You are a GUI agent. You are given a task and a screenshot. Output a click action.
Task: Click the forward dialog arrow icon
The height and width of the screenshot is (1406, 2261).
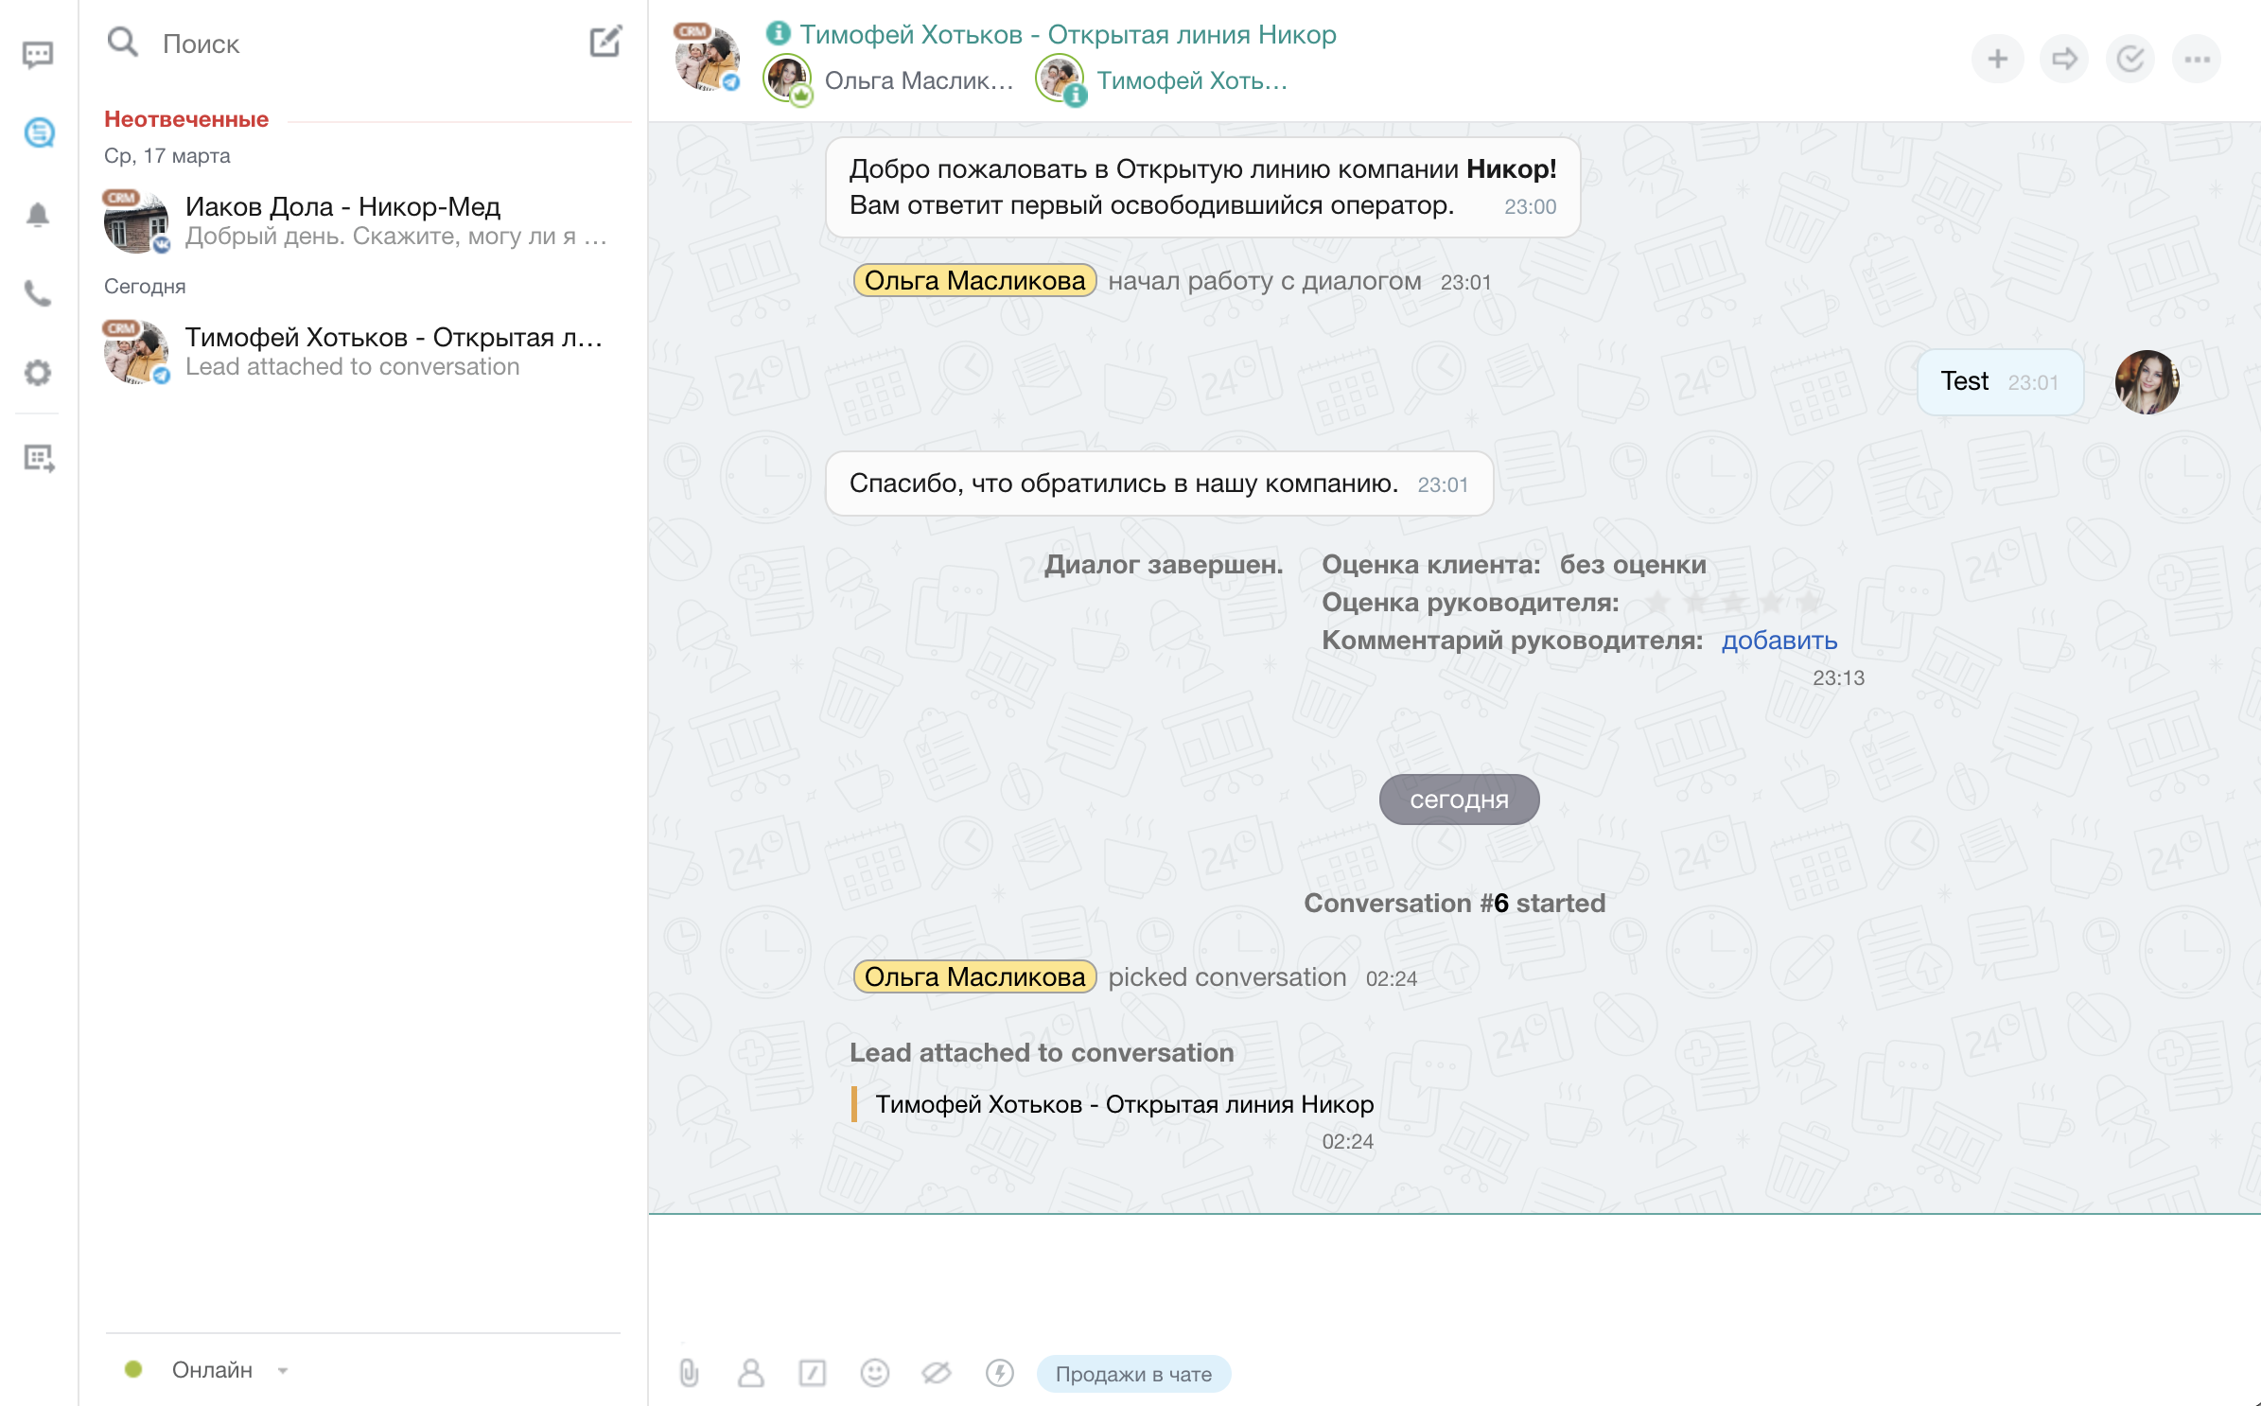pos(2063,60)
